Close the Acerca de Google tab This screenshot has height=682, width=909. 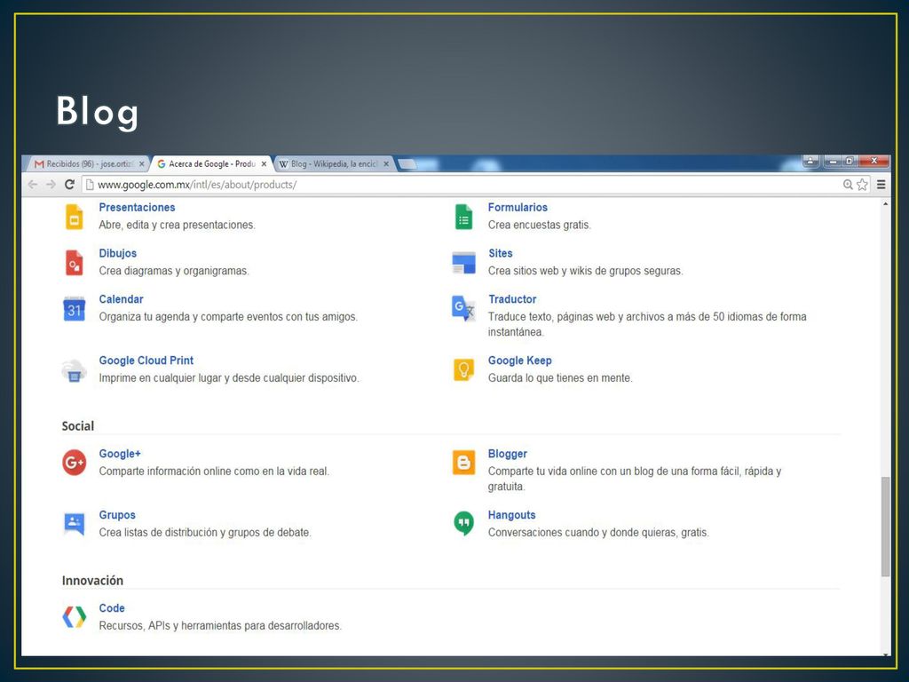(264, 164)
